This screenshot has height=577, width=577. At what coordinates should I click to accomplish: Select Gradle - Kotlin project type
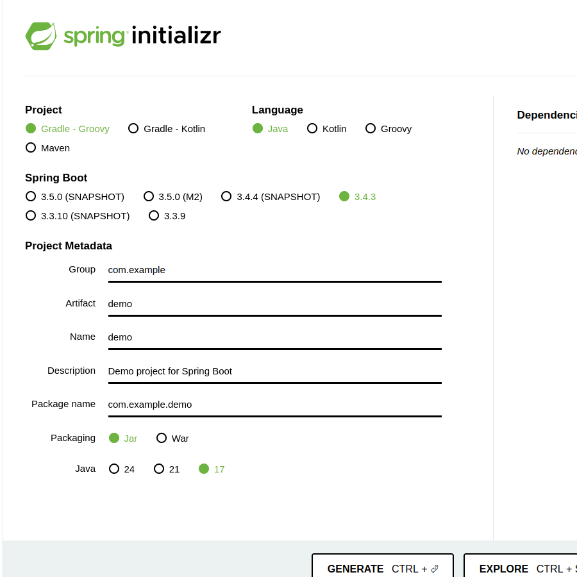coord(167,129)
